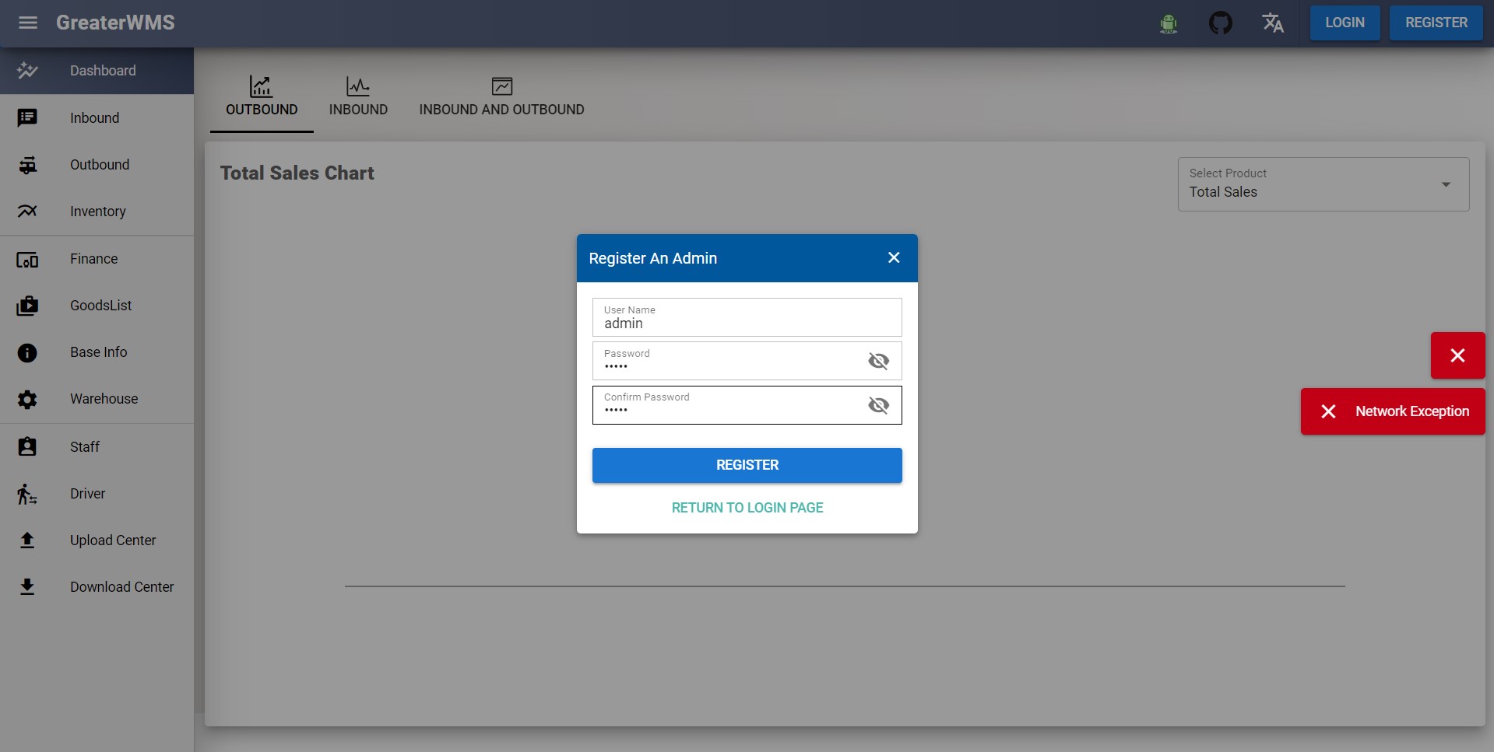Dismiss the Network Exception notification
This screenshot has height=752, width=1494.
click(x=1329, y=411)
